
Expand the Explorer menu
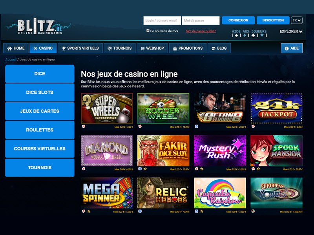pyautogui.click(x=291, y=31)
